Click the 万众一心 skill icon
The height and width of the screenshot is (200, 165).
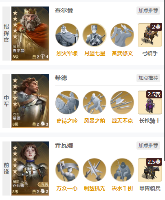pyautogui.click(x=67, y=170)
